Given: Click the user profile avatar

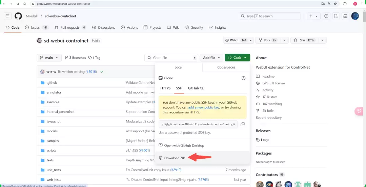Looking at the screenshot, I should coord(355,16).
